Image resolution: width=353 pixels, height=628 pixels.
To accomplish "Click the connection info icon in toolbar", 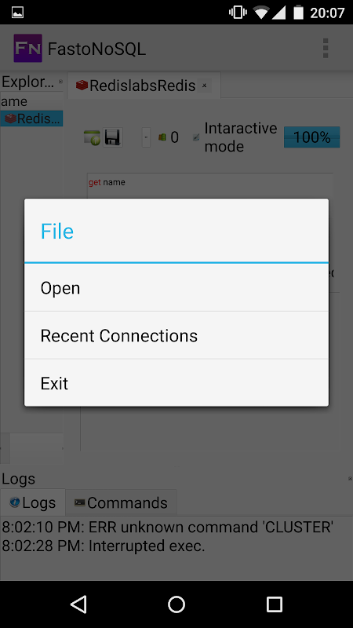I will (x=92, y=137).
